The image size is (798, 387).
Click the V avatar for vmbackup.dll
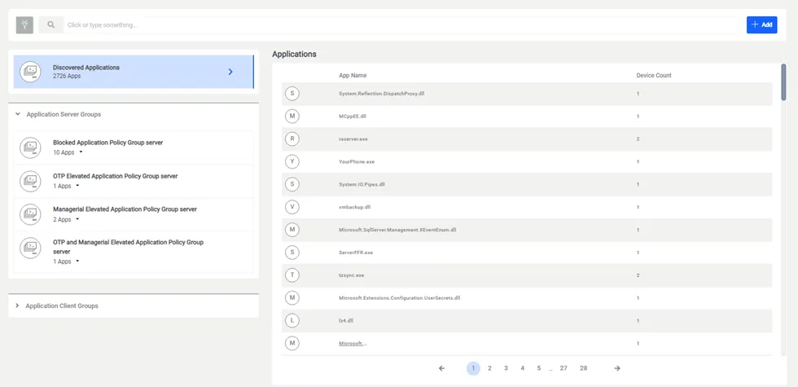(x=292, y=207)
